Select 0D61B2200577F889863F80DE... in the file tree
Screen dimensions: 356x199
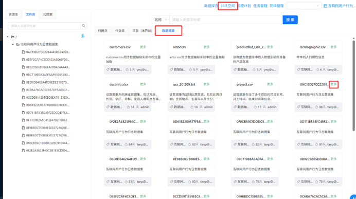click(x=48, y=105)
